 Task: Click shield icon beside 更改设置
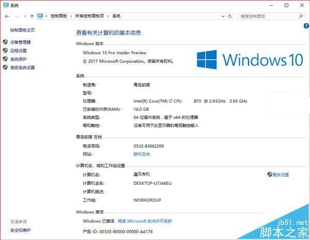(270, 175)
